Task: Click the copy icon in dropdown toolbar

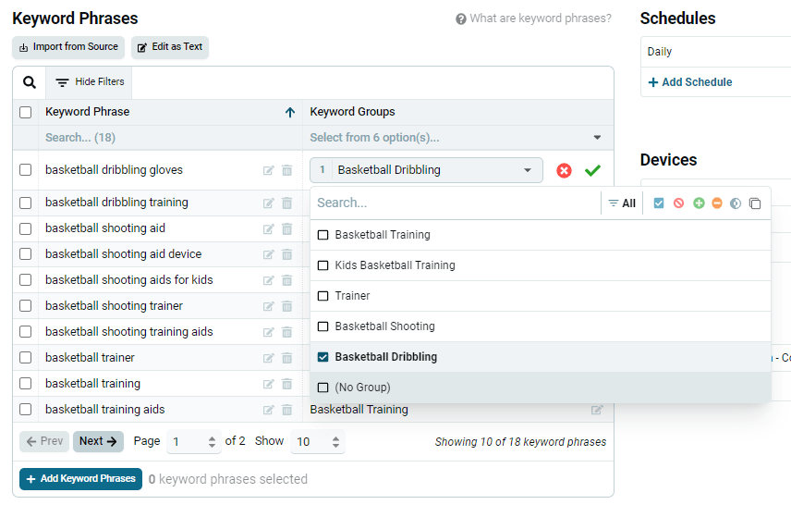Action: 755,203
